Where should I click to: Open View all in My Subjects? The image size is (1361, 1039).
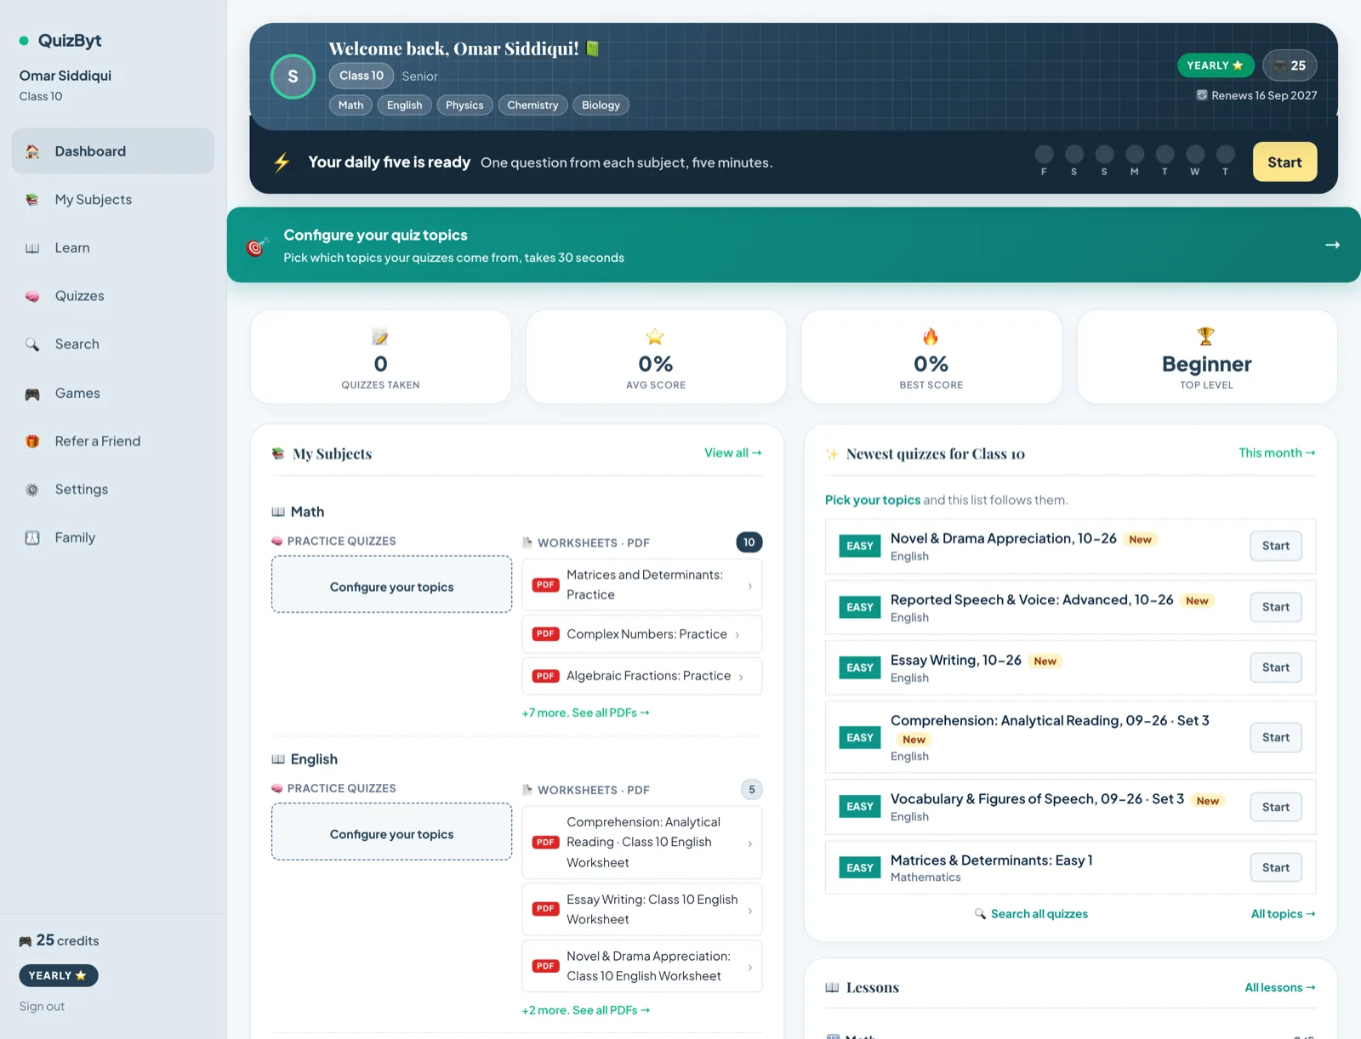pyautogui.click(x=732, y=453)
